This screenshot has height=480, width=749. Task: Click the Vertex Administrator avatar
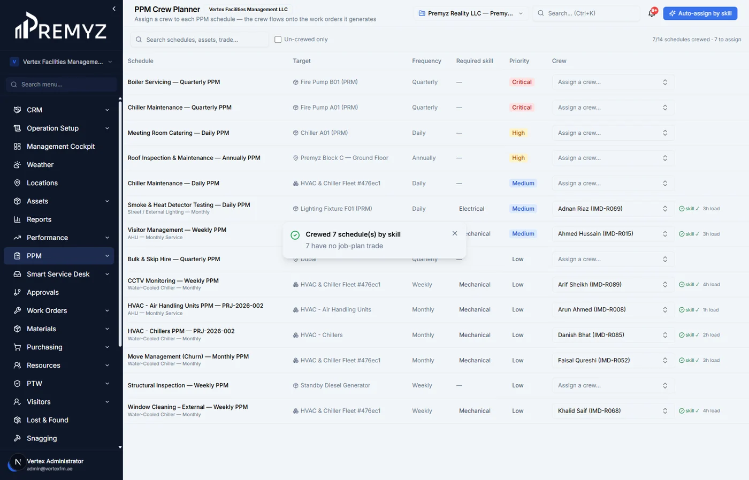pos(17,462)
